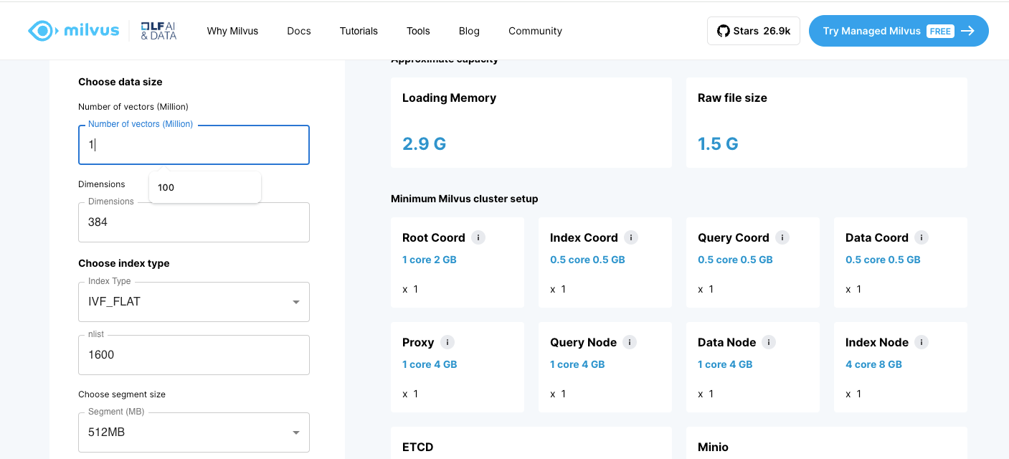Click Query Node 1 core 4 GB text
The image size is (1009, 459).
pos(577,364)
